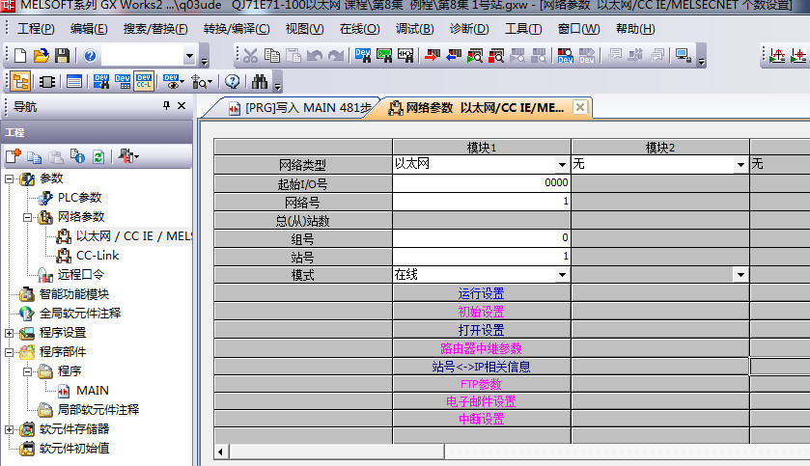The width and height of the screenshot is (810, 466).
Task: Open the 打开设置 link
Action: point(481,330)
